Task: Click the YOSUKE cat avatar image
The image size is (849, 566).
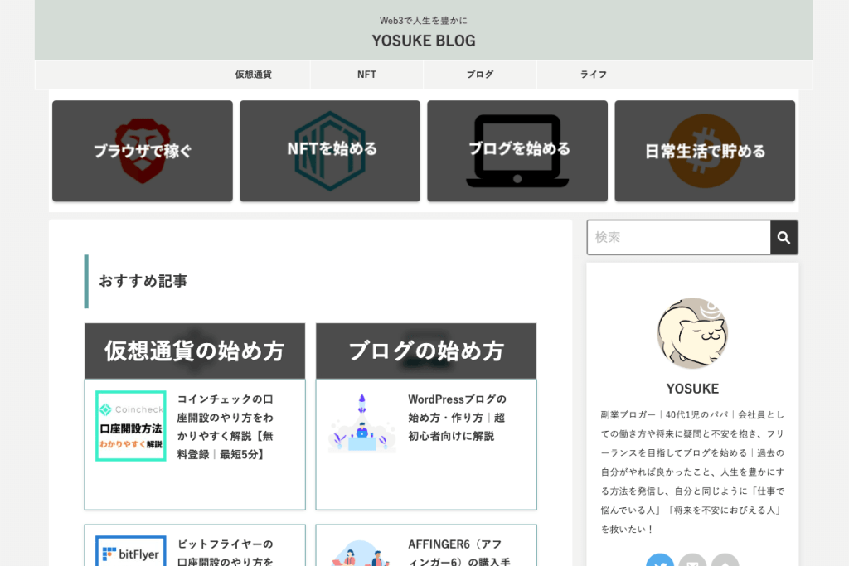Action: point(692,333)
